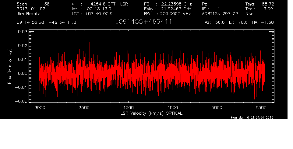Screen dimensions: 293x149
Task: Click y-axis tick label 0.01
Action: [x=23, y=59]
